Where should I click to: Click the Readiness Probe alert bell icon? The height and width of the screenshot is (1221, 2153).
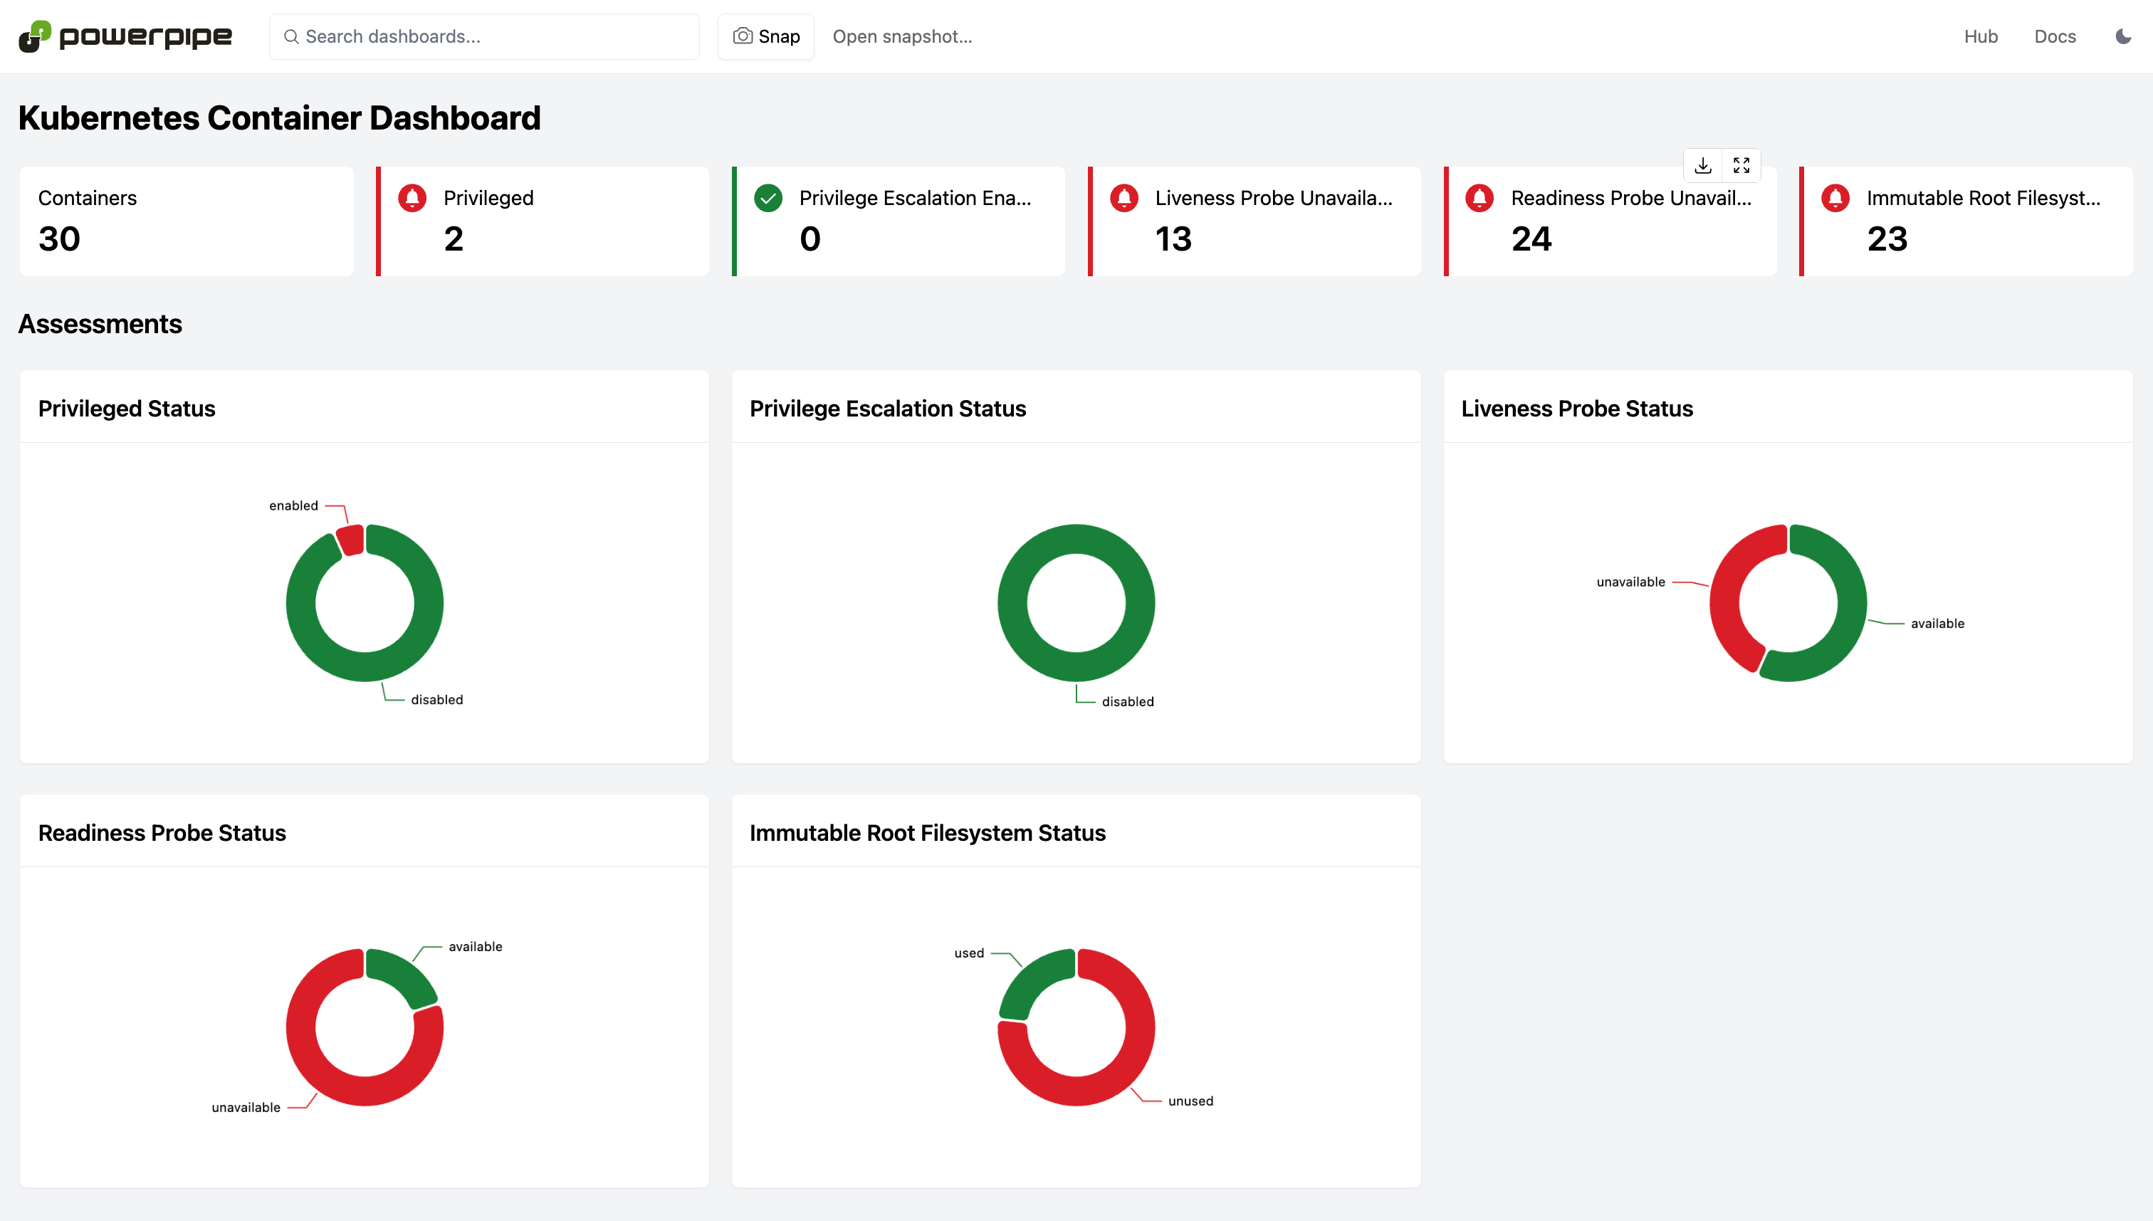[x=1479, y=198]
